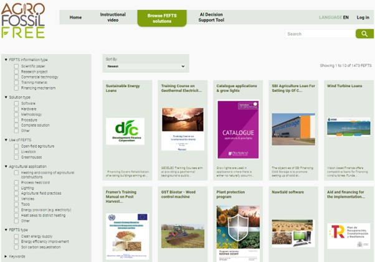Click the Log in link
This screenshot has width=375, height=262.
363,17
